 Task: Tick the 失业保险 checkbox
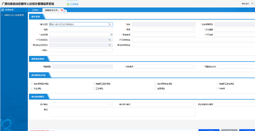(32, 88)
